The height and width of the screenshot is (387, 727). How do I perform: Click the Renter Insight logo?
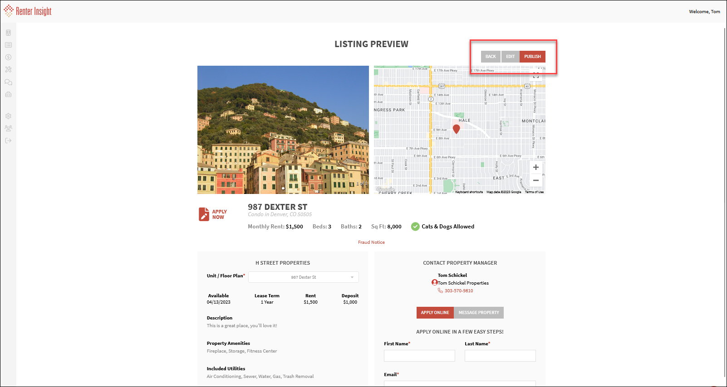click(28, 11)
